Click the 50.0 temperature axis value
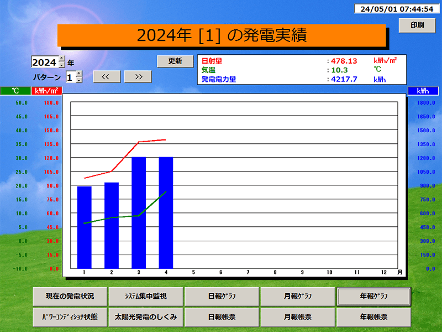The width and height of the screenshot is (442, 332). (x=22, y=103)
